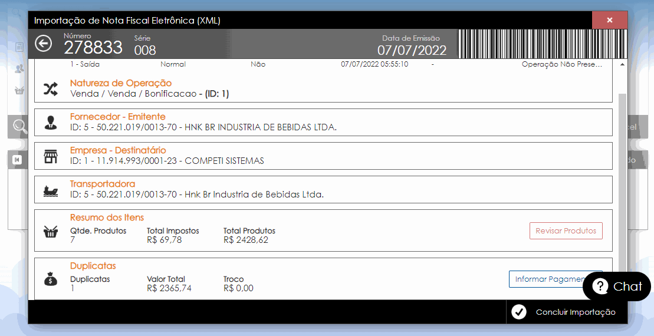Click the Data de Emissão 07/07/2022

point(412,51)
